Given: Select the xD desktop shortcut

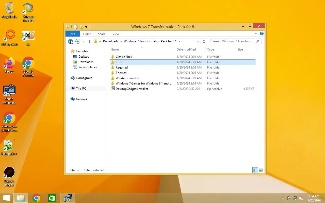Looking at the screenshot, I should [x=28, y=38].
